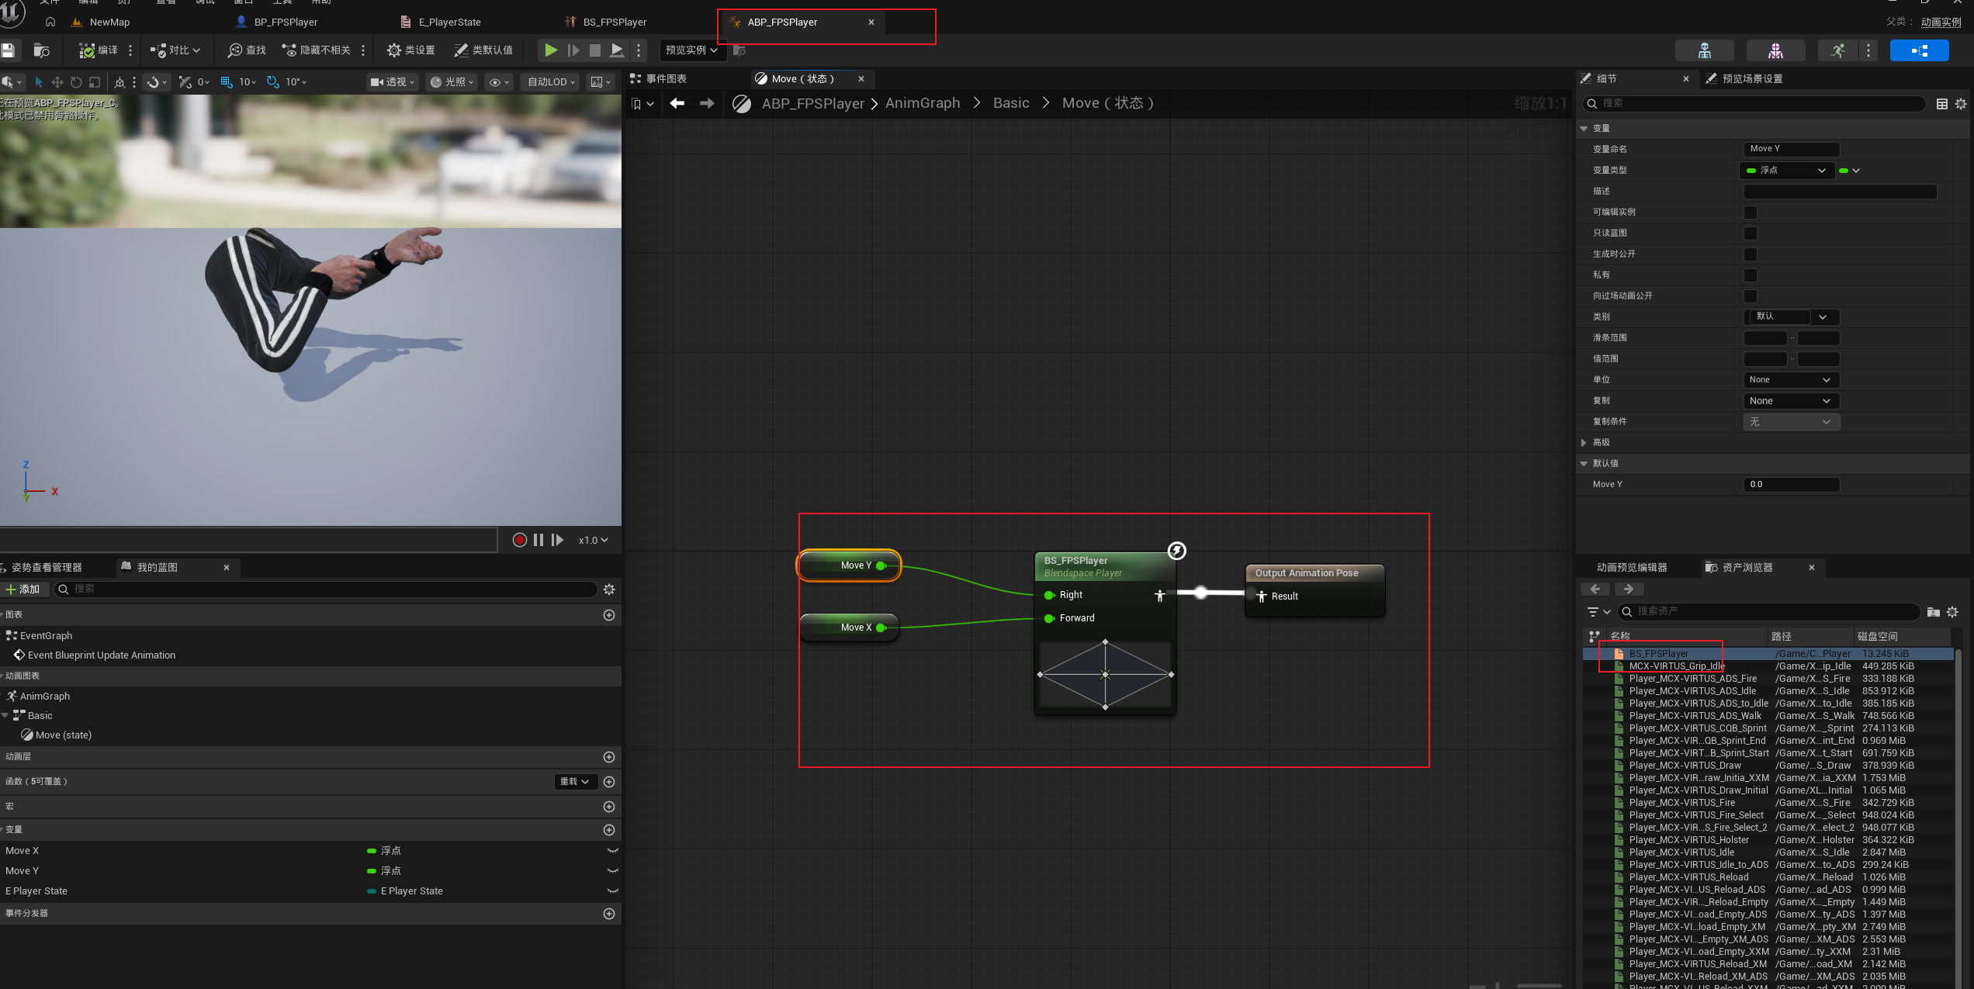Click the viewport step forward button
The height and width of the screenshot is (989, 1974).
557,540
